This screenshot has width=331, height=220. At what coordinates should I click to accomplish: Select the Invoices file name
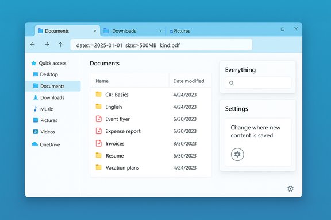point(115,143)
